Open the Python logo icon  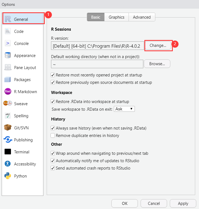point(8,176)
